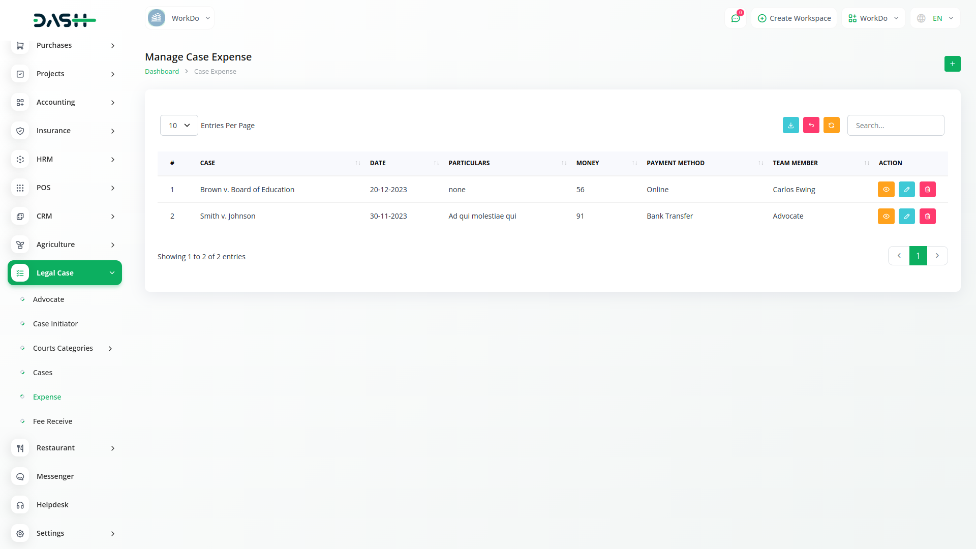Click the blue export download icon
The image size is (976, 549).
(790, 125)
